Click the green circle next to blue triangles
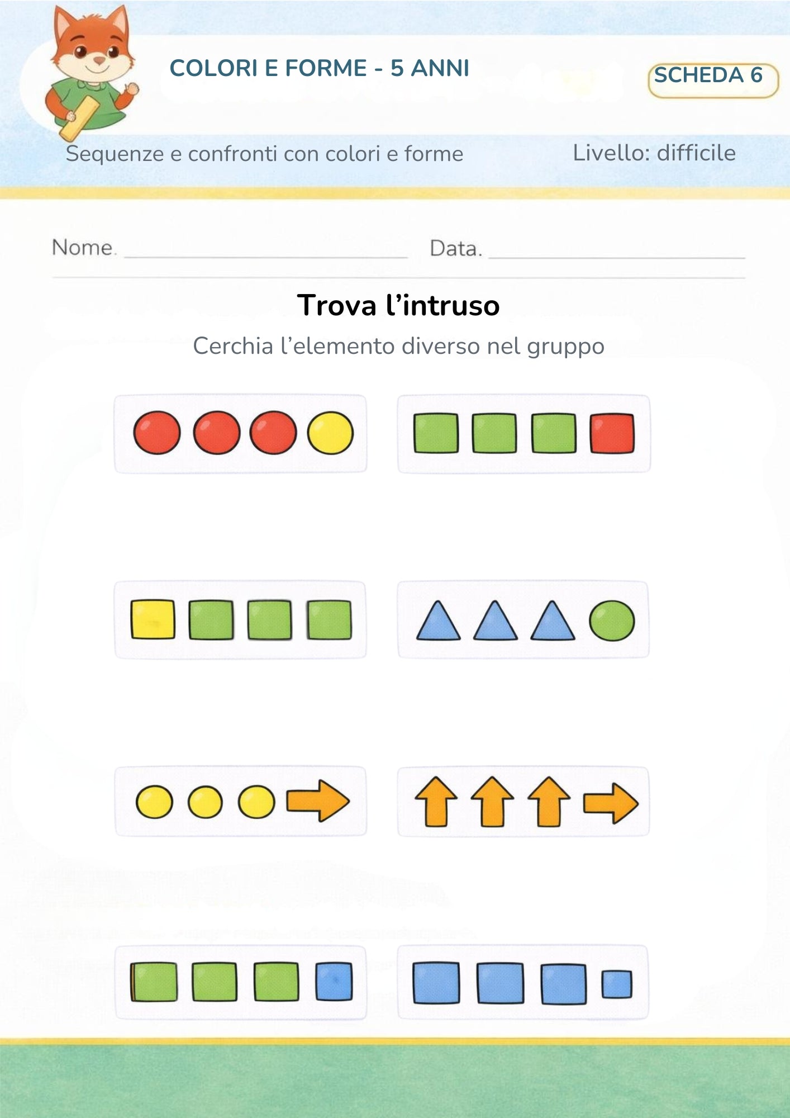790x1118 pixels. point(612,620)
